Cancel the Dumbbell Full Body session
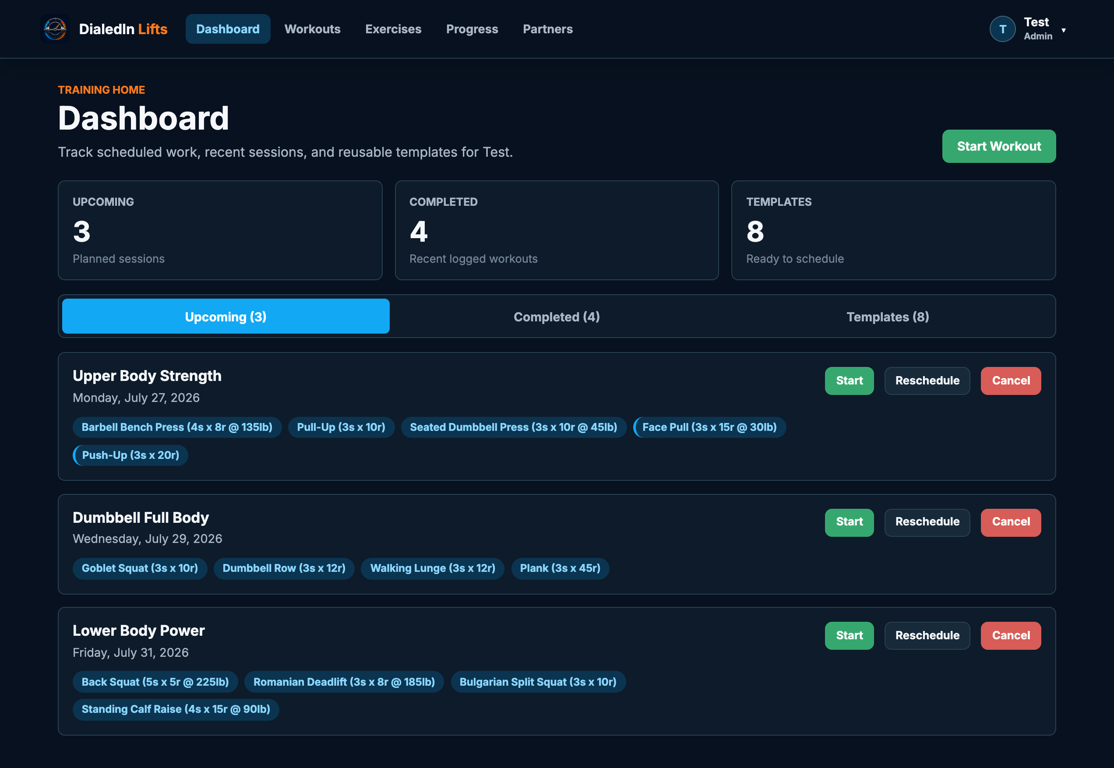1114x768 pixels. point(1011,522)
